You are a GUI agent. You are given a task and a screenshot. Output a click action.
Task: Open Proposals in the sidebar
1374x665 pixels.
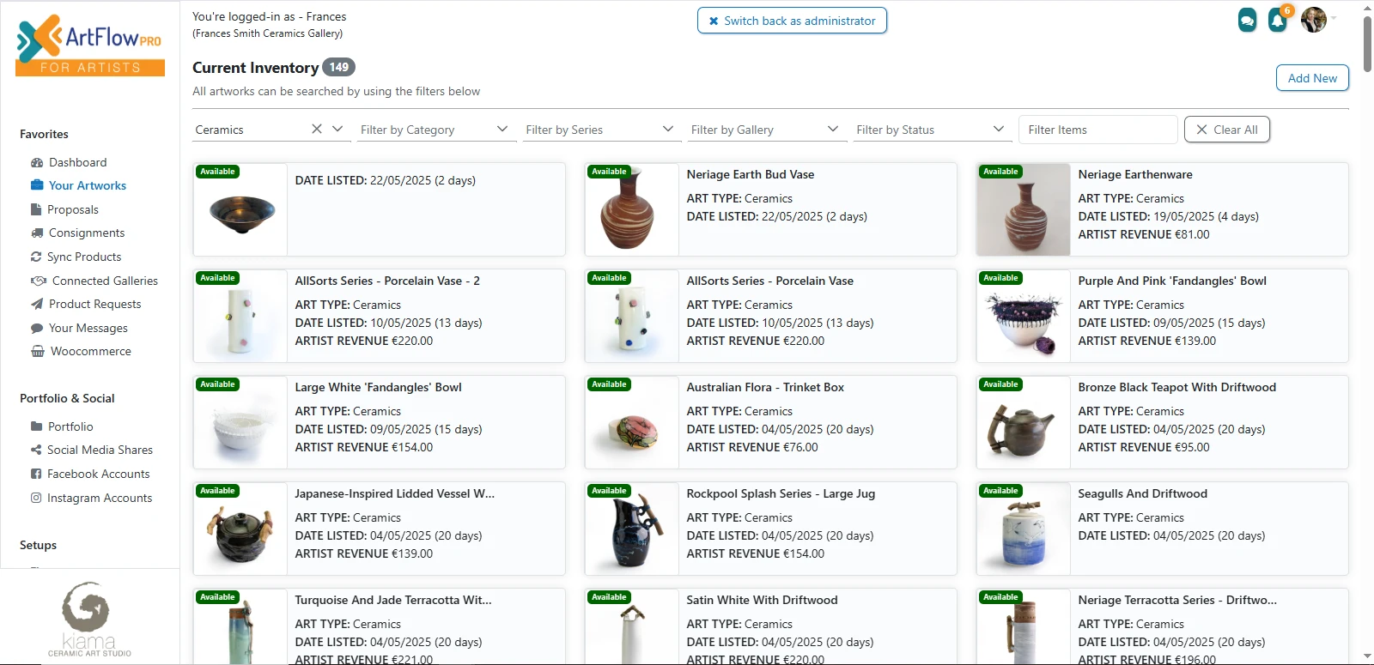pos(73,209)
